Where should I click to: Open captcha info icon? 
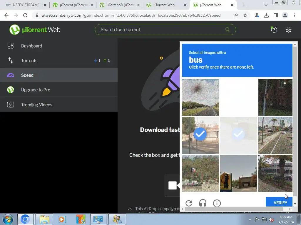(217, 203)
